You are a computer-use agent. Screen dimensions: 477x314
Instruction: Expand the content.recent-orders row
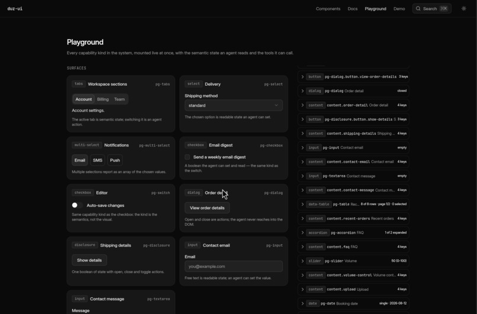coord(353,219)
